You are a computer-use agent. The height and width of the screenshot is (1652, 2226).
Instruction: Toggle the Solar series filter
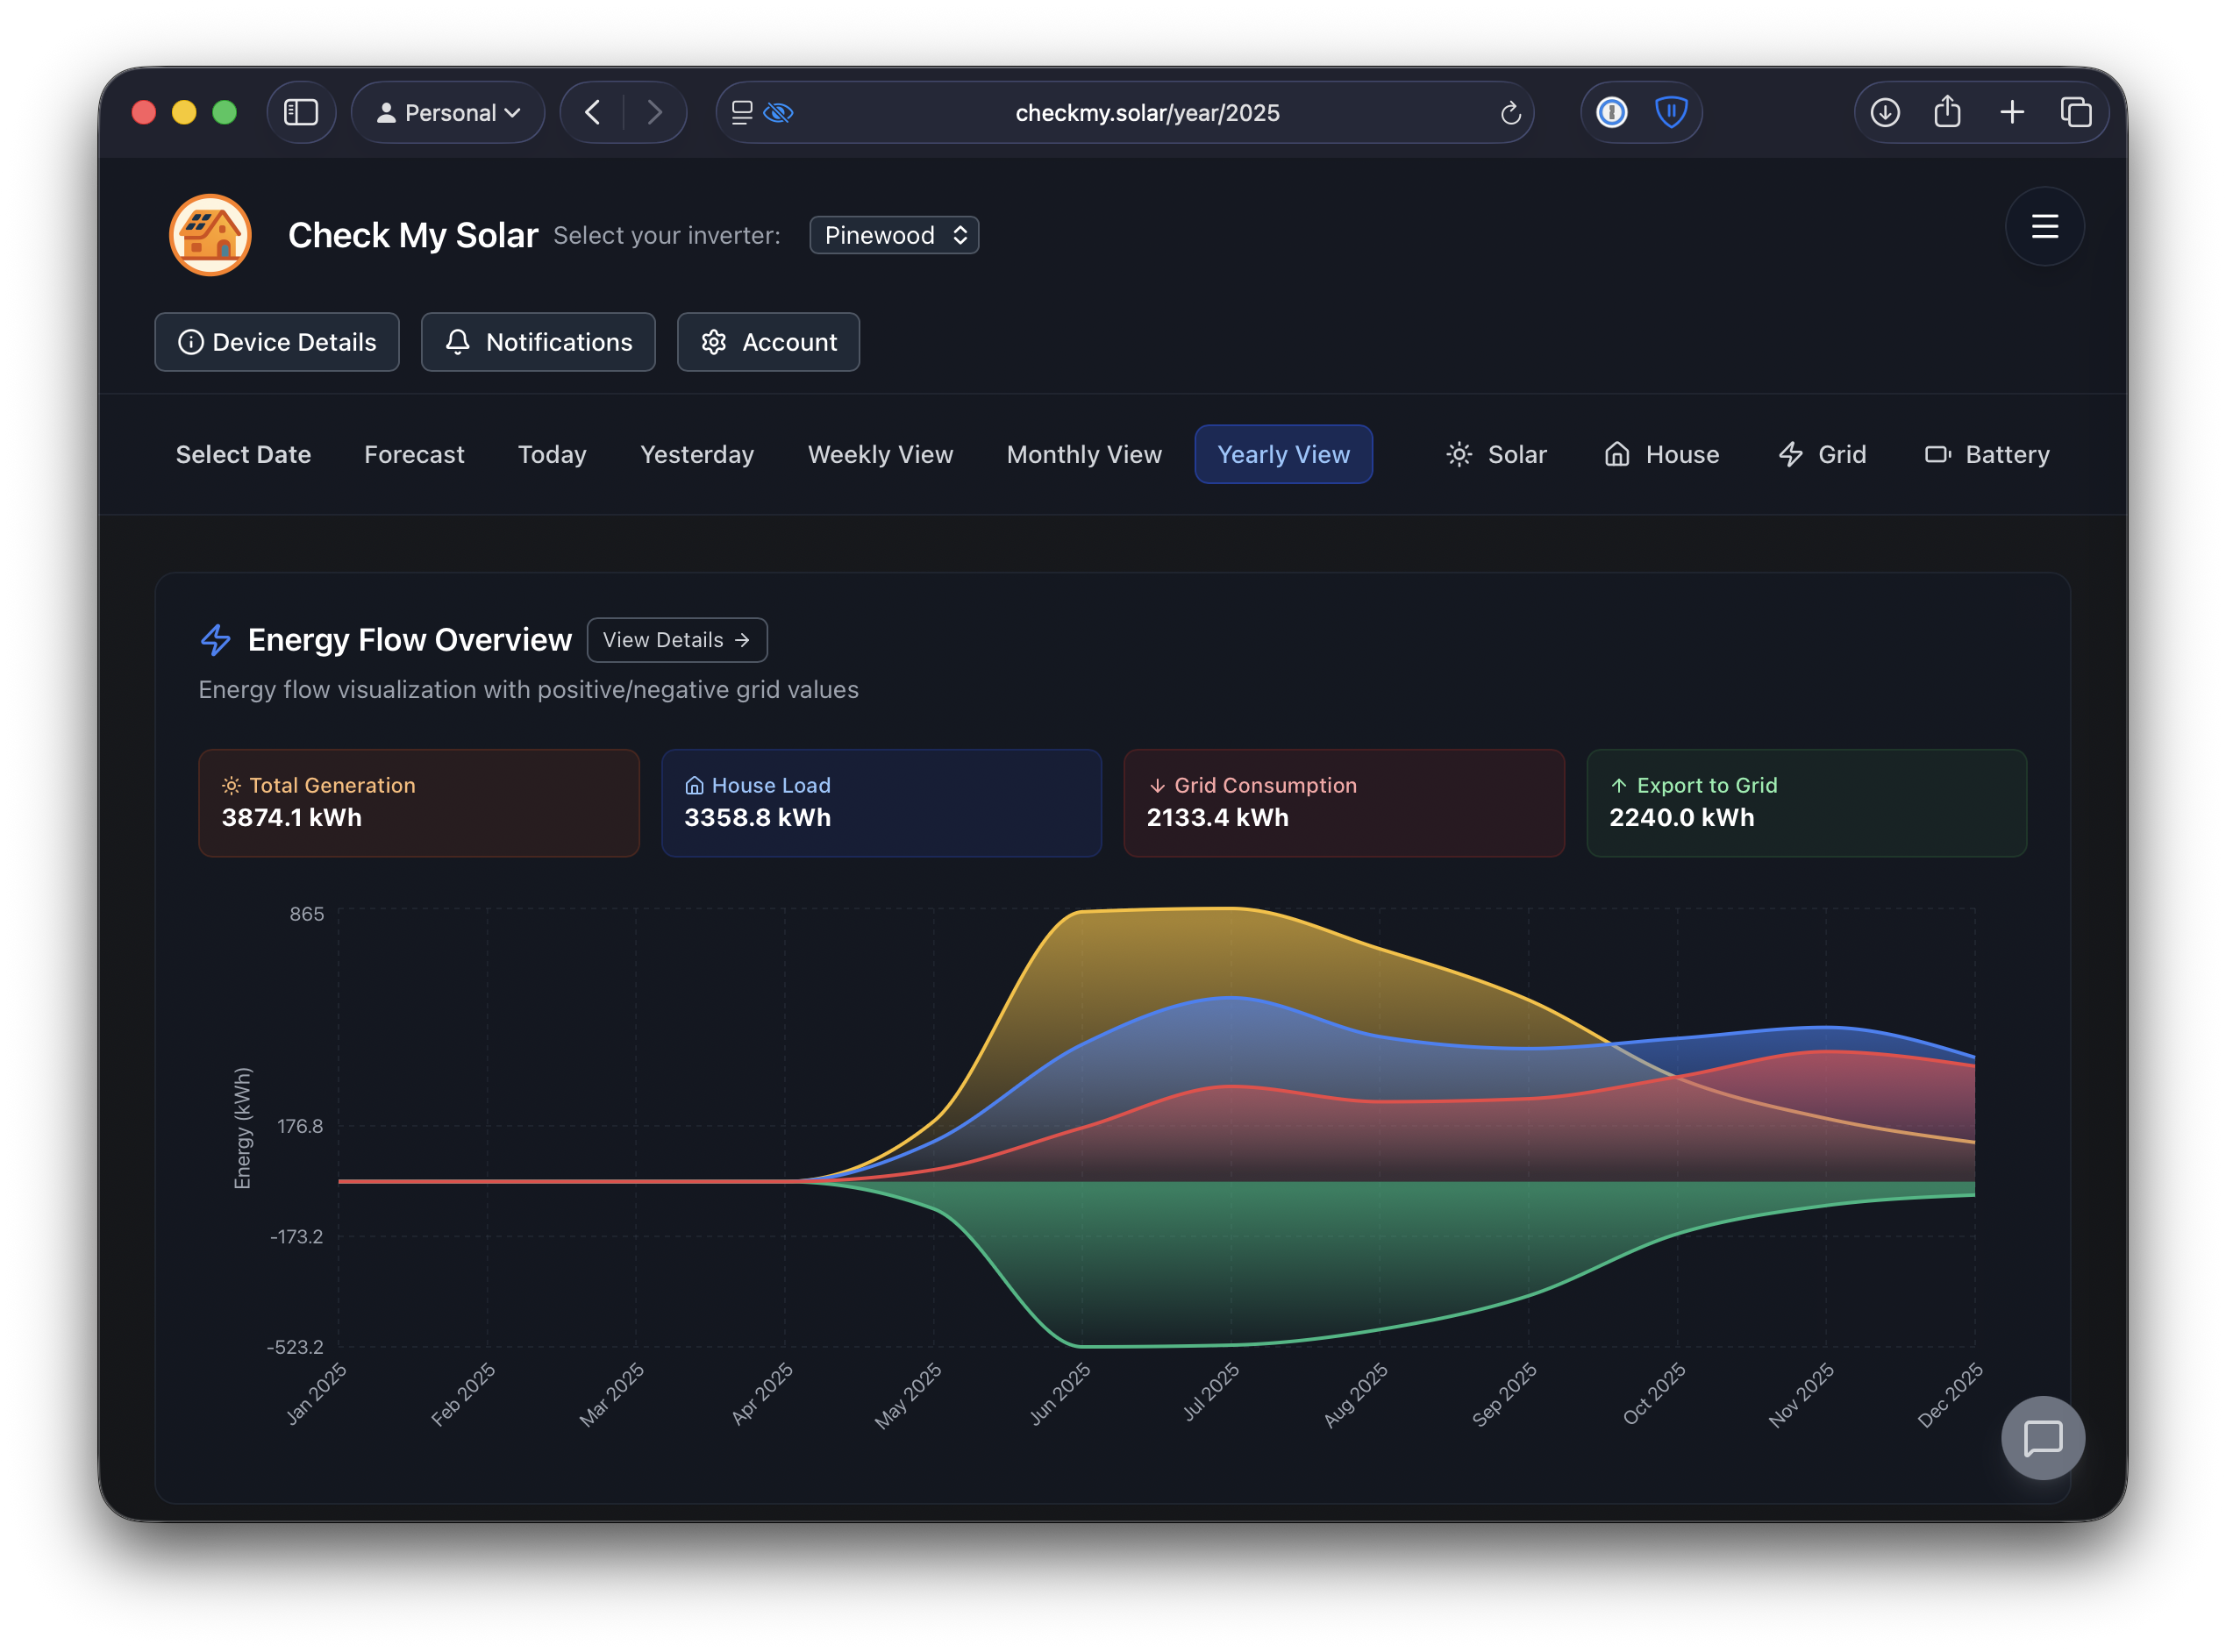1496,454
